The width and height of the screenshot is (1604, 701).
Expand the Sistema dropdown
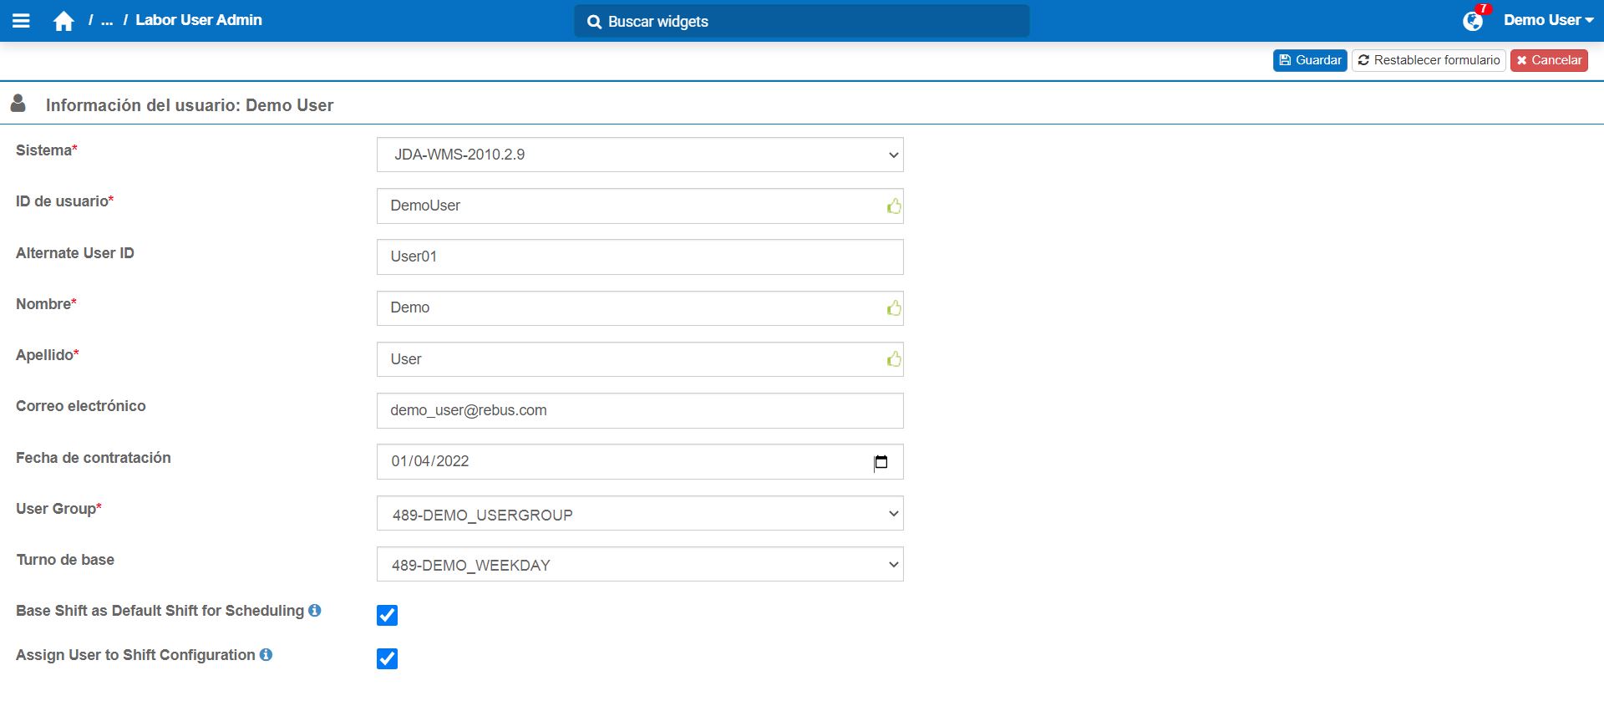coord(640,155)
